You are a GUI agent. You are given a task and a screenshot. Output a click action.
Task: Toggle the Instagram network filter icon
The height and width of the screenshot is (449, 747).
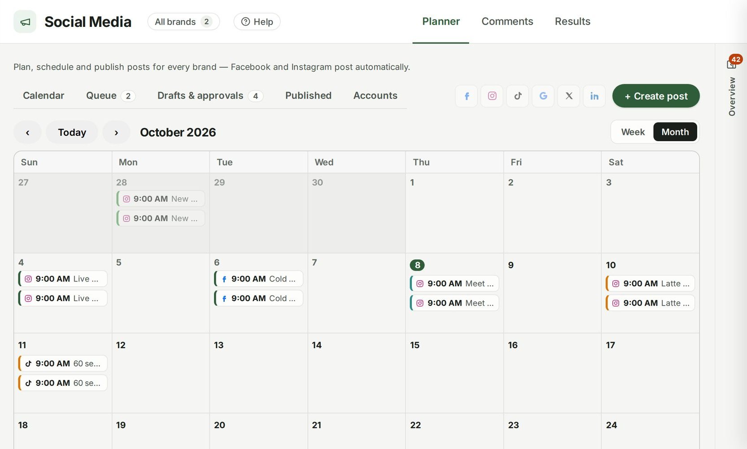[x=492, y=96]
